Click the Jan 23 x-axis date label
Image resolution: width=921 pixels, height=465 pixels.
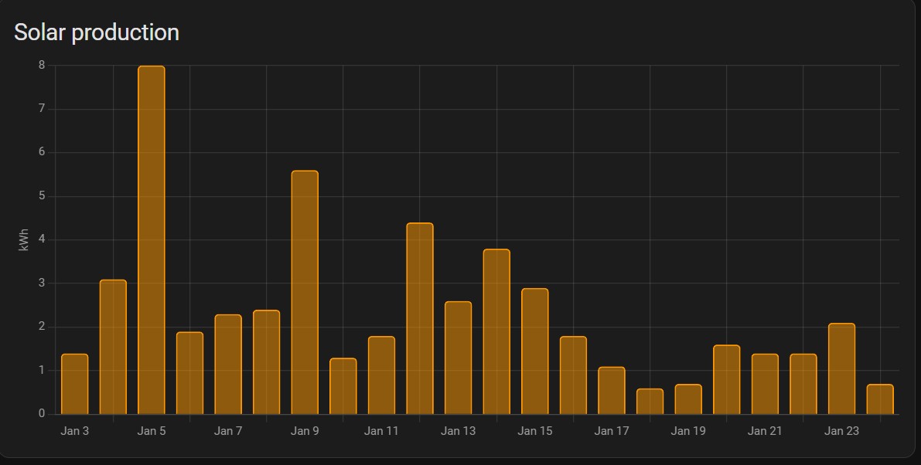point(841,431)
